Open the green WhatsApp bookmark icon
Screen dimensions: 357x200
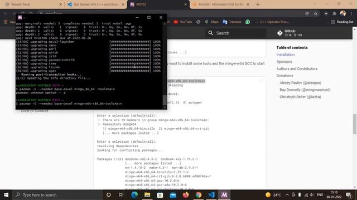tap(248, 22)
